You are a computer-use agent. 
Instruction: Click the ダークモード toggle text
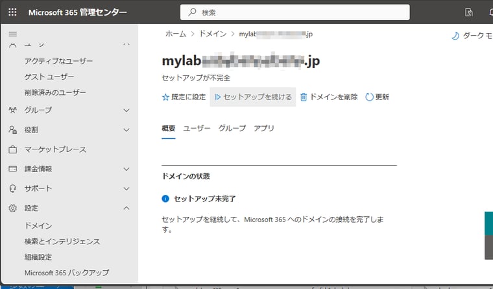tap(477, 36)
